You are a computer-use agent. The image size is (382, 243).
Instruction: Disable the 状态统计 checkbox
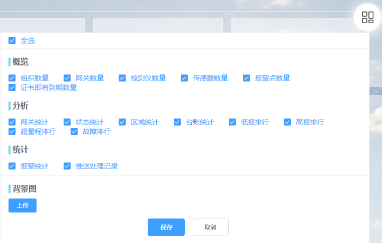[x=67, y=122]
